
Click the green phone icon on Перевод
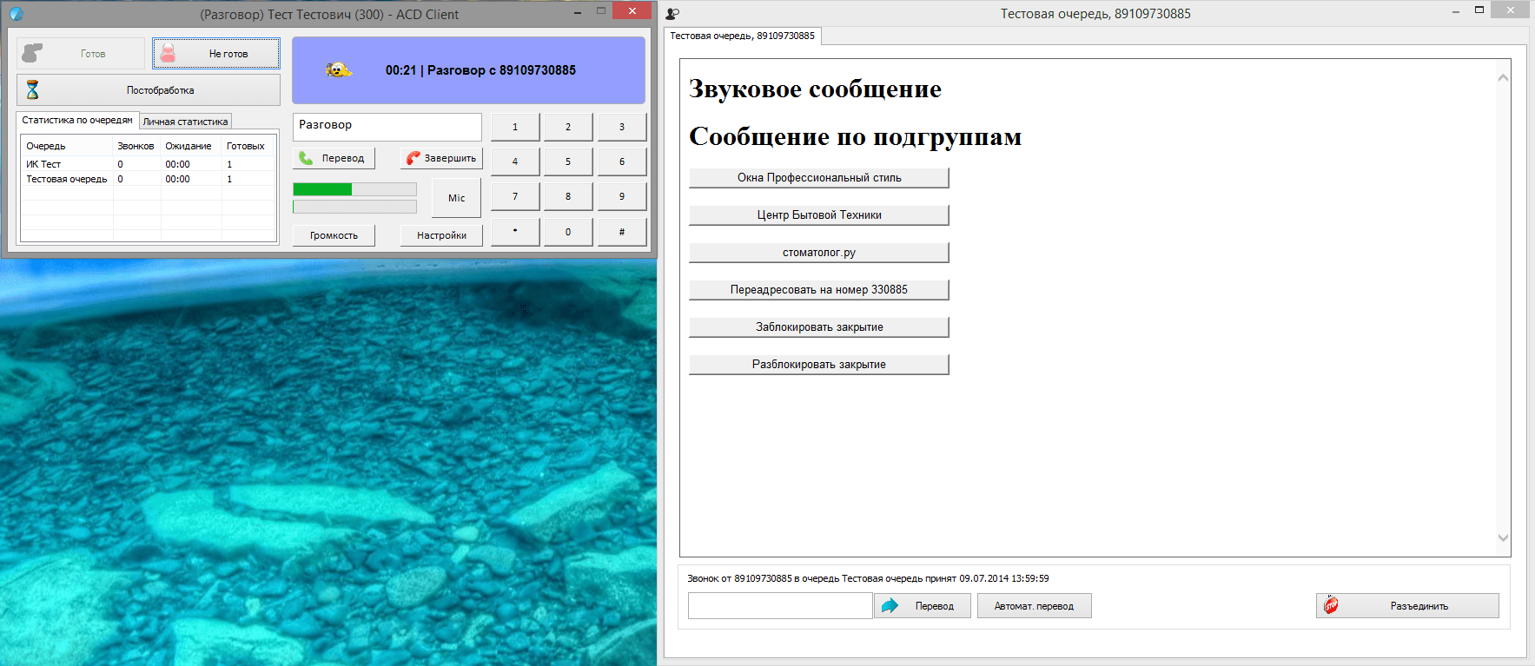click(x=307, y=158)
